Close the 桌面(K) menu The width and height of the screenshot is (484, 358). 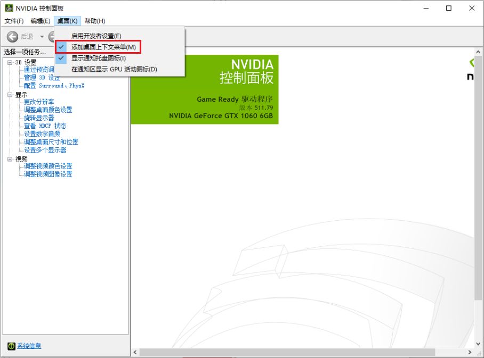click(x=67, y=21)
